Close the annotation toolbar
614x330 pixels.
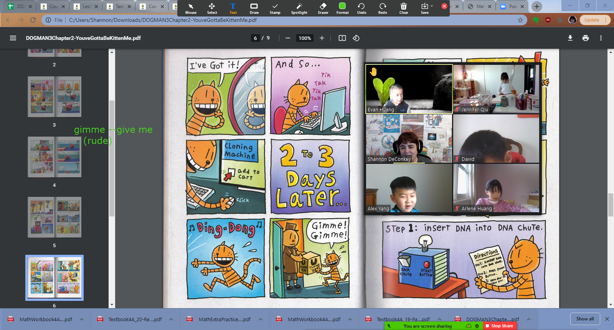(444, 6)
